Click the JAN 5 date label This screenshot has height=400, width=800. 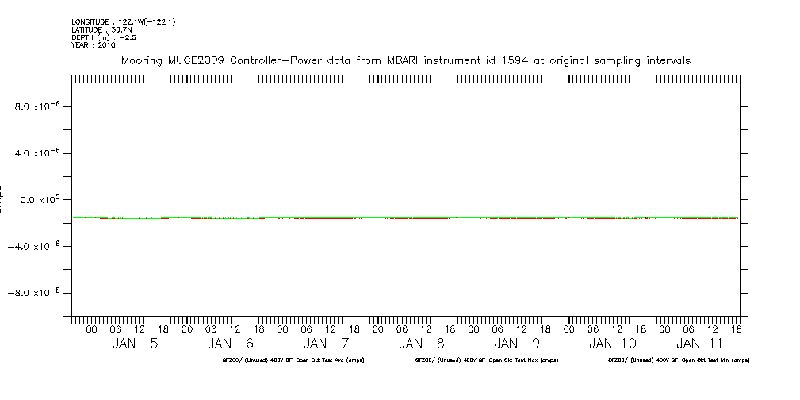(x=135, y=344)
